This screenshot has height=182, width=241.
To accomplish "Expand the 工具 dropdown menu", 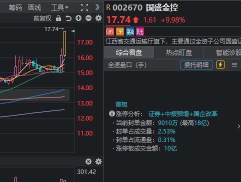I will 59,7.
